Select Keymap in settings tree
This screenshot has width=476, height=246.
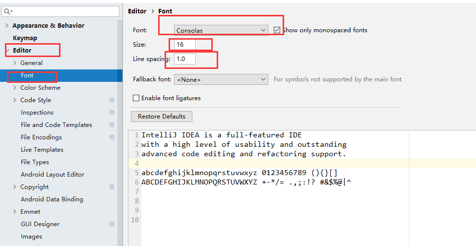[x=25, y=38]
